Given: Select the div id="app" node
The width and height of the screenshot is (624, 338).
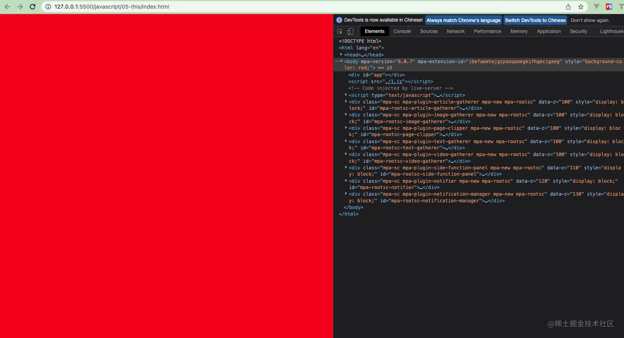Looking at the screenshot, I should click(376, 75).
